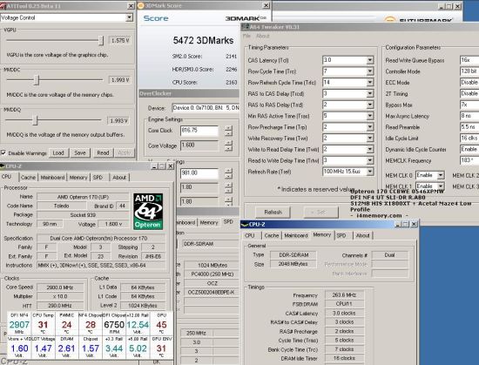
Task: Click the Core Clock field showing 816.75
Action: click(x=199, y=131)
